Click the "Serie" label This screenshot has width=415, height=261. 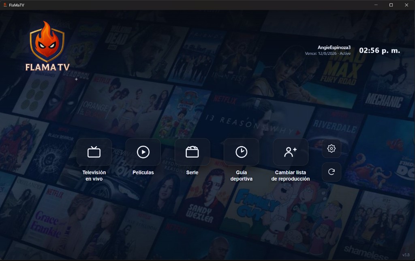(x=192, y=173)
